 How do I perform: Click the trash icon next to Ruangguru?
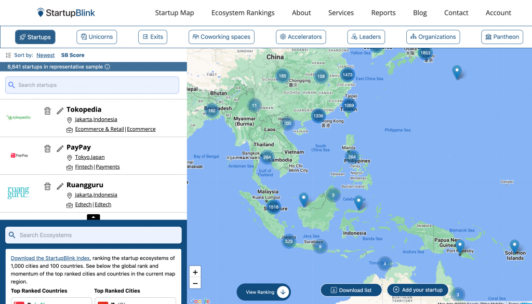tap(47, 186)
